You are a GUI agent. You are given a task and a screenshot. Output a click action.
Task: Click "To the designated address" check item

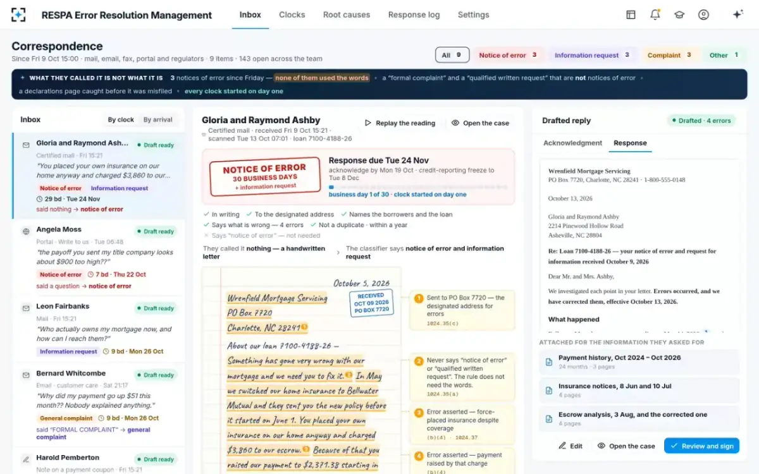tap(292, 214)
